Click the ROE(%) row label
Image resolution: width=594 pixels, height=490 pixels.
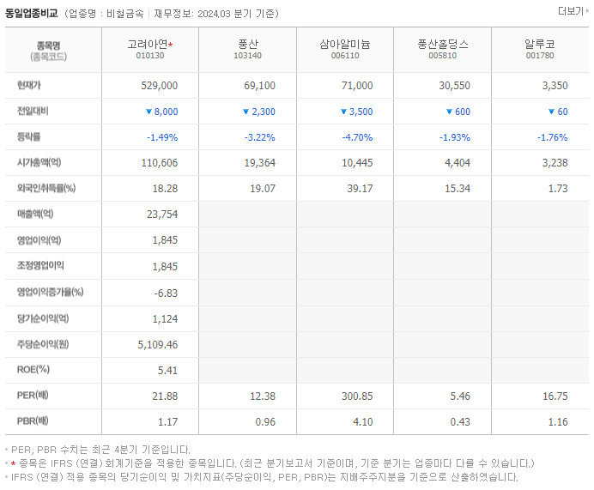click(x=33, y=370)
